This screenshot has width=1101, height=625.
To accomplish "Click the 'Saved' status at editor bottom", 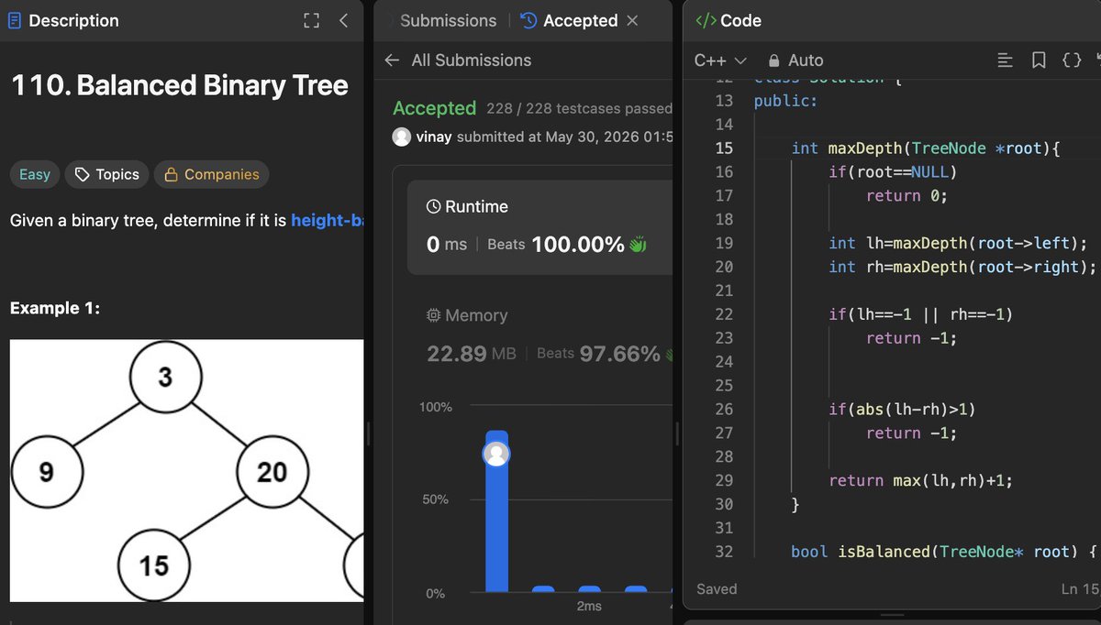I will (717, 589).
